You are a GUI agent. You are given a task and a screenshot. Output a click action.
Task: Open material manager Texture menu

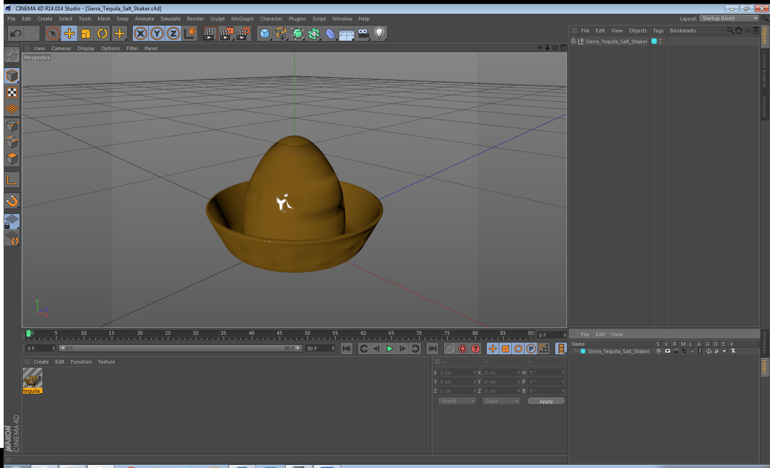106,362
